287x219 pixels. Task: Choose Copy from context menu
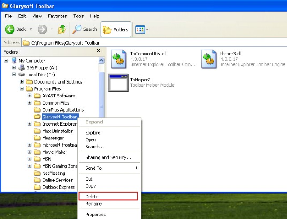(109, 186)
